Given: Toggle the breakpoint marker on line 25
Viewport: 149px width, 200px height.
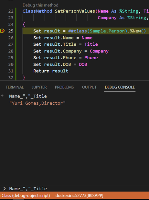Looking at the screenshot, I should [2, 31].
